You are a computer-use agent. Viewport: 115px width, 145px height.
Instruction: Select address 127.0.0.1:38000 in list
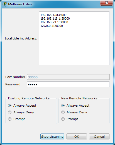(52, 26)
